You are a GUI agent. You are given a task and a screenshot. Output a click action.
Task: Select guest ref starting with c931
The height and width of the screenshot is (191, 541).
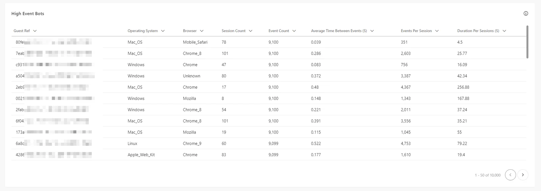click(x=54, y=65)
